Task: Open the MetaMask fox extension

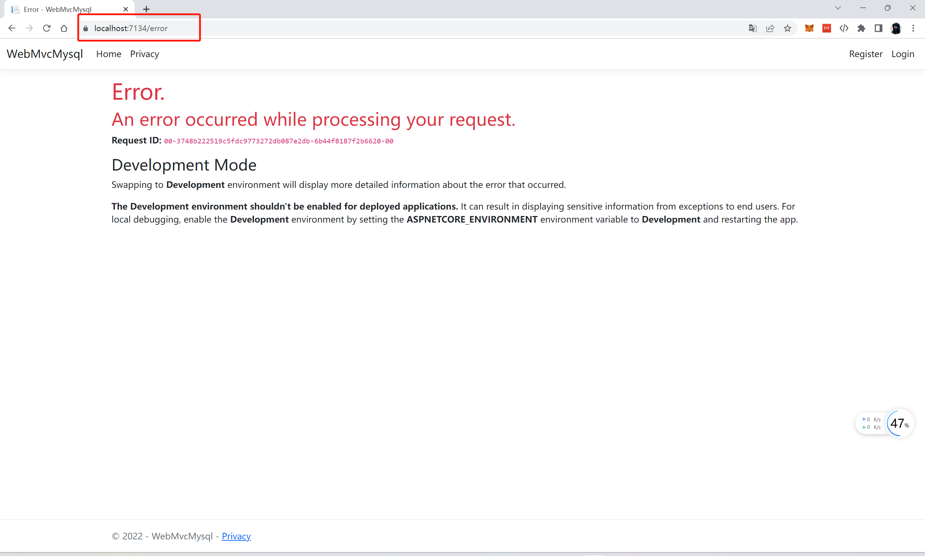Action: tap(809, 28)
